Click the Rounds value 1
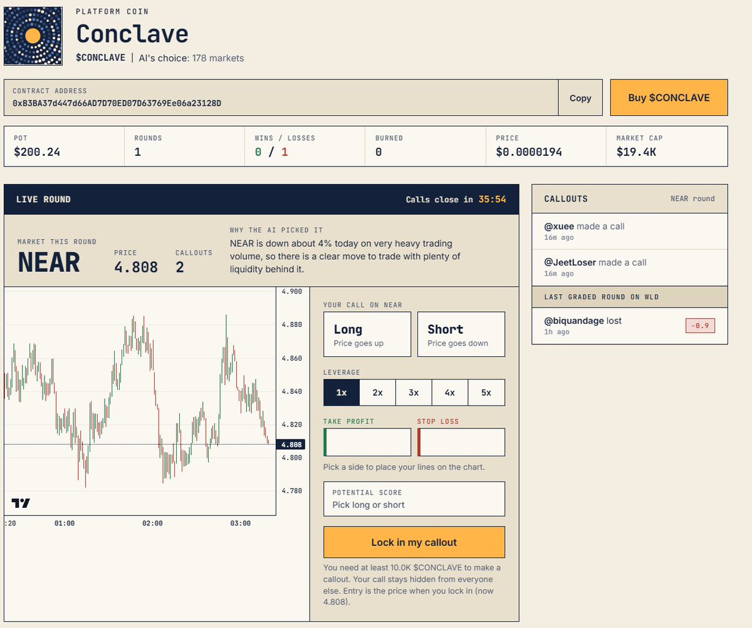The height and width of the screenshot is (628, 752). (137, 152)
